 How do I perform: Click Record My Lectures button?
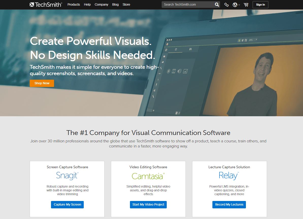(x=229, y=205)
